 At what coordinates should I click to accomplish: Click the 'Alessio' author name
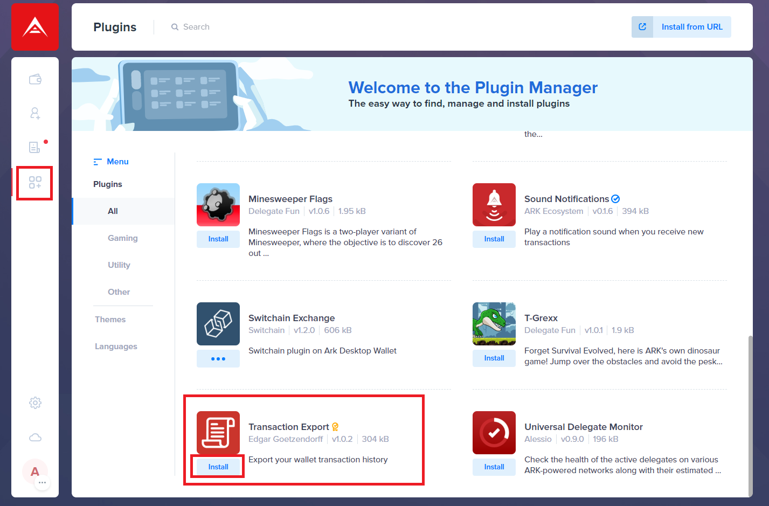coord(538,439)
